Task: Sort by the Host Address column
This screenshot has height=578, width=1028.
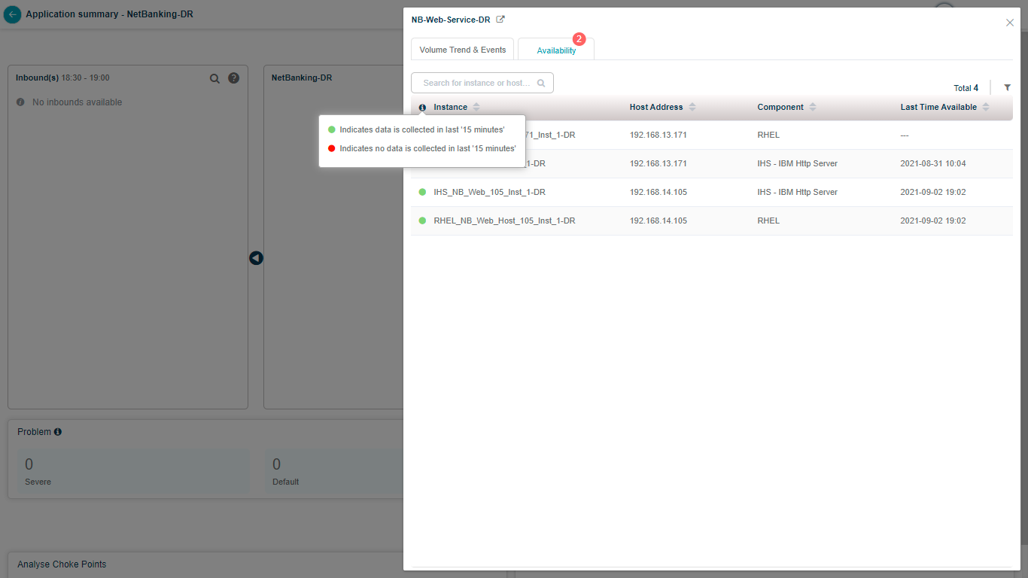Action: pyautogui.click(x=692, y=108)
